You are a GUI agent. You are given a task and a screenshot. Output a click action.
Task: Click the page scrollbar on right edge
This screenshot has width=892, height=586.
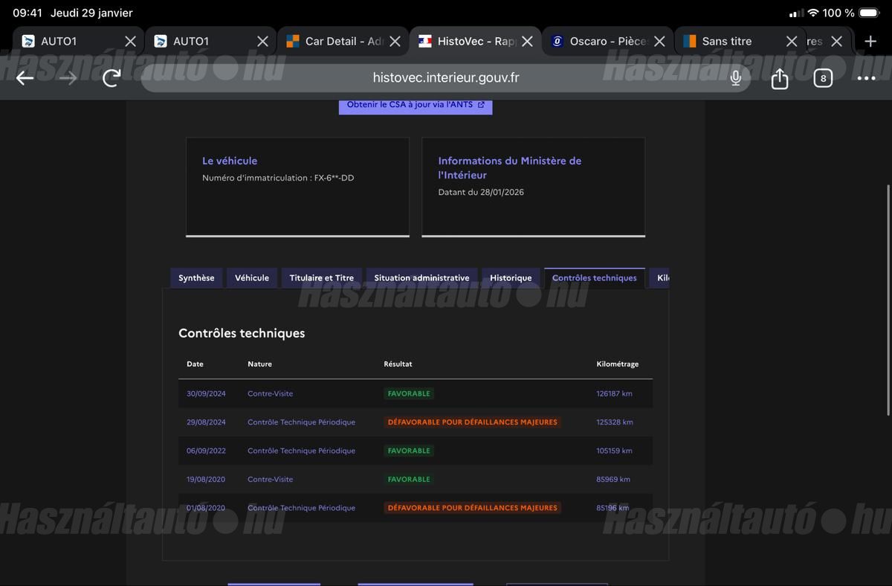tap(888, 300)
